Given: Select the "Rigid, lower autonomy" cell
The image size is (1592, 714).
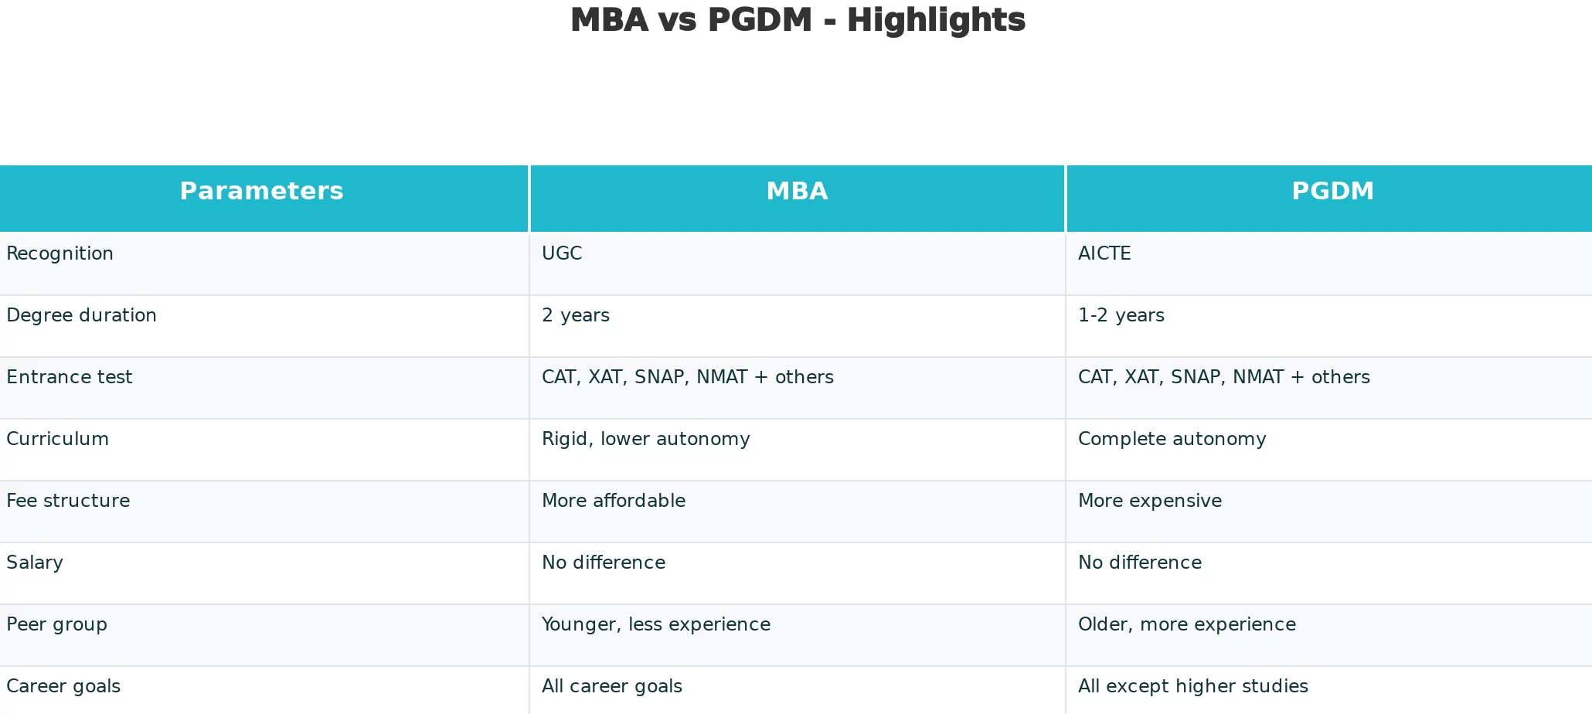Looking at the screenshot, I should click(645, 440).
